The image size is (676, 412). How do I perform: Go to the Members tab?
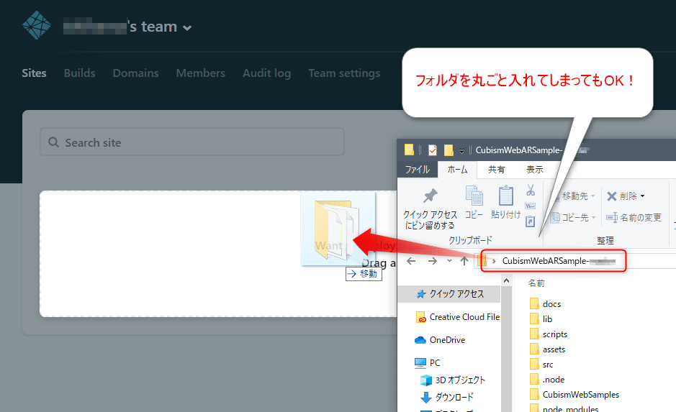pos(200,73)
